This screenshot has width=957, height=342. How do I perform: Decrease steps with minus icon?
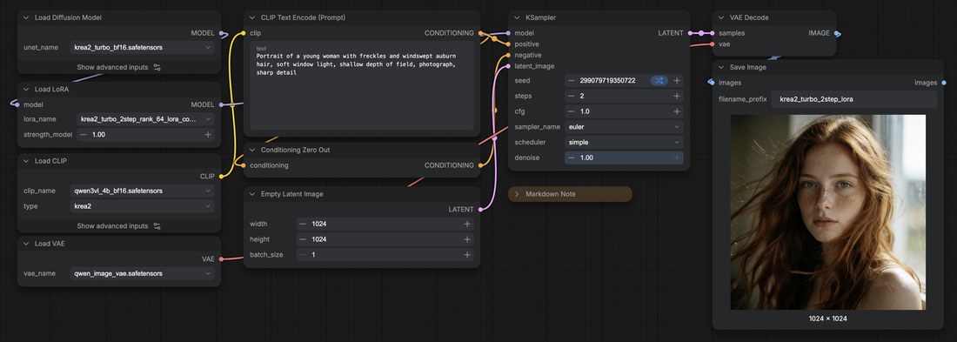571,96
